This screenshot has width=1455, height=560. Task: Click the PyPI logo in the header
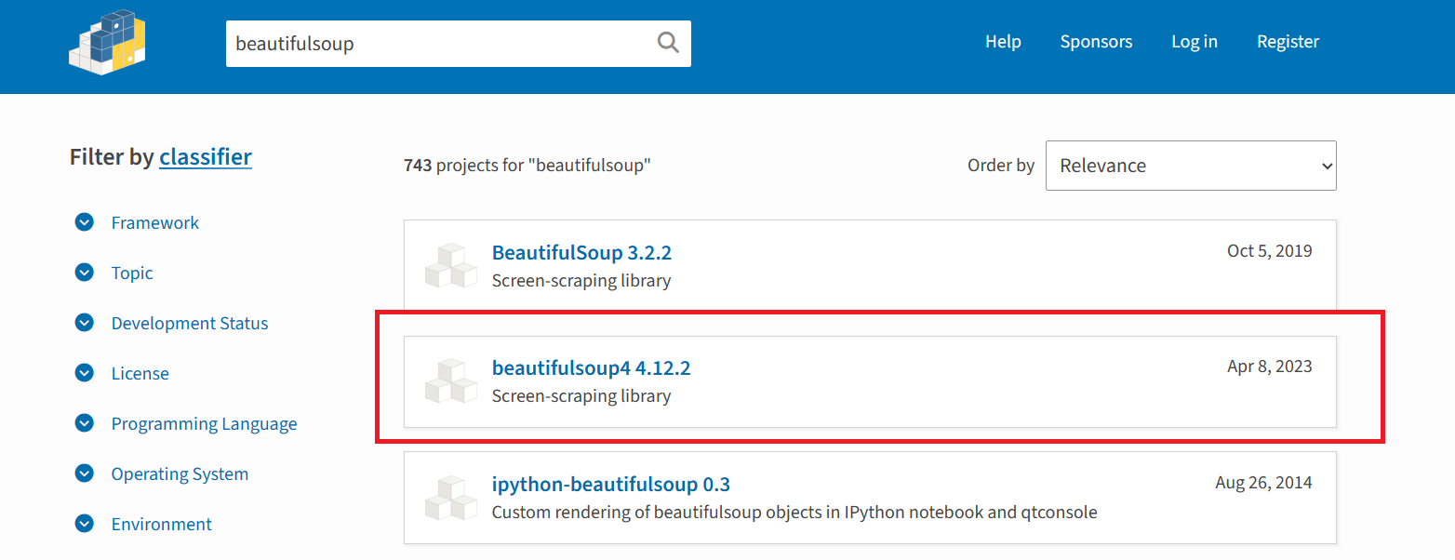tap(109, 42)
